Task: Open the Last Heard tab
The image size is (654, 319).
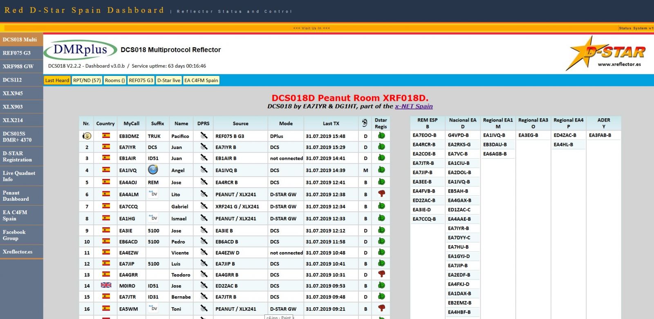Action: point(57,80)
